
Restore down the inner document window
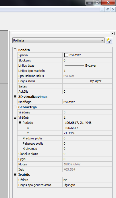click(x=108, y=9)
